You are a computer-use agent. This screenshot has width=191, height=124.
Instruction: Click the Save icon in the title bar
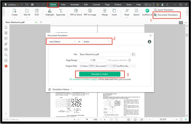coord(27,5)
